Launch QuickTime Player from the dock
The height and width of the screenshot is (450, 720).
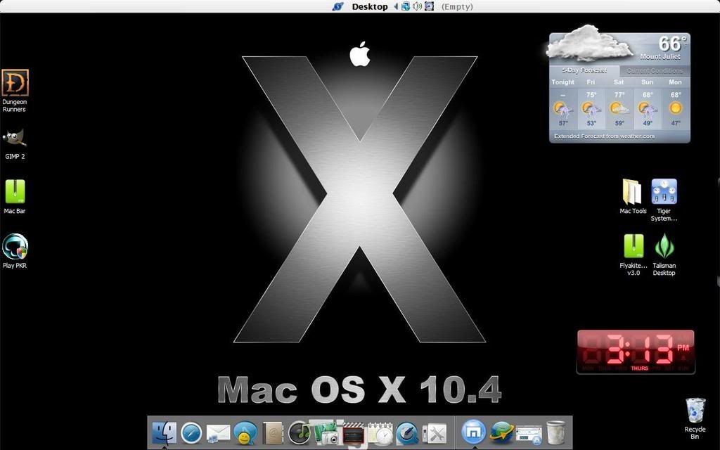click(407, 433)
